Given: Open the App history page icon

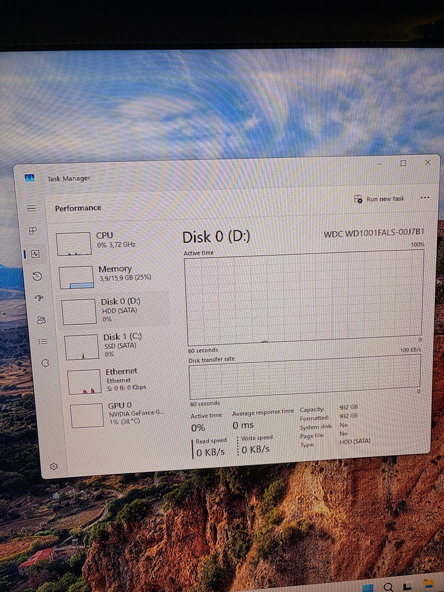Looking at the screenshot, I should pos(37,276).
